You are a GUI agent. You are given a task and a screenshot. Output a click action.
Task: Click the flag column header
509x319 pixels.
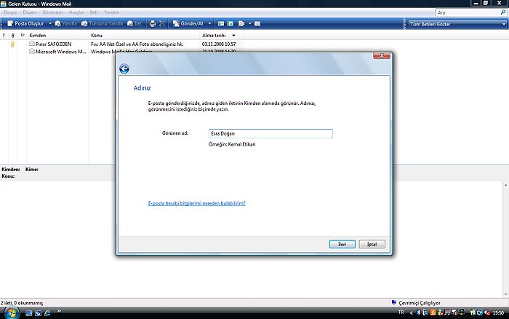point(23,35)
